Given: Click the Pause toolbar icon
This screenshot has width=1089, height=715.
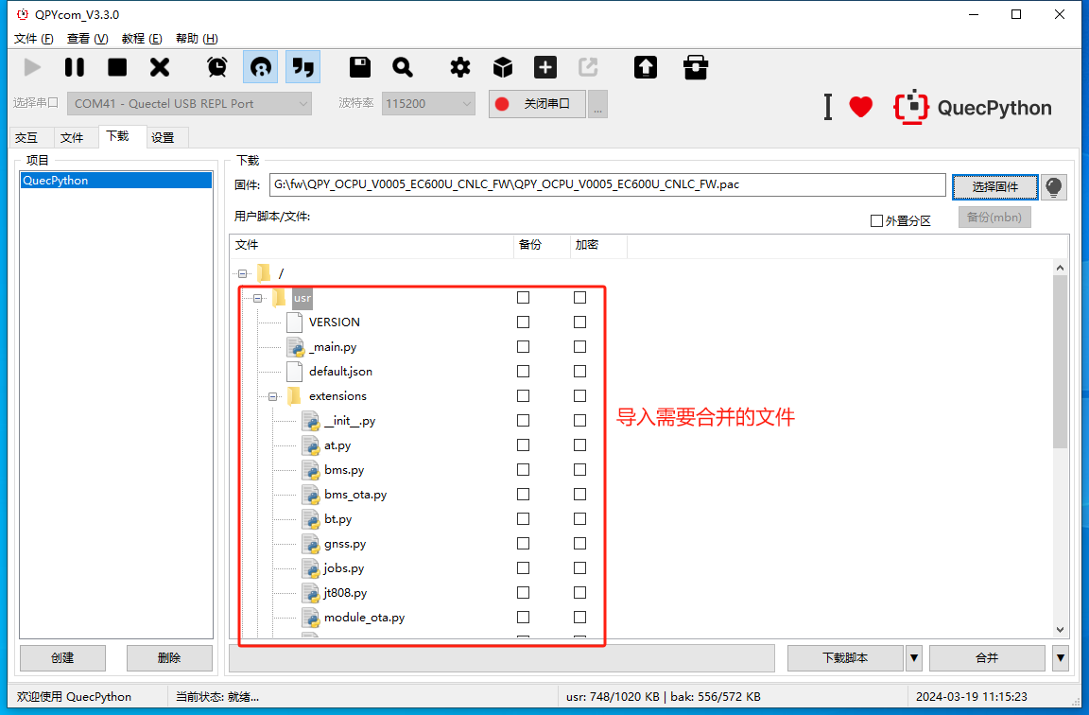Looking at the screenshot, I should [x=75, y=67].
